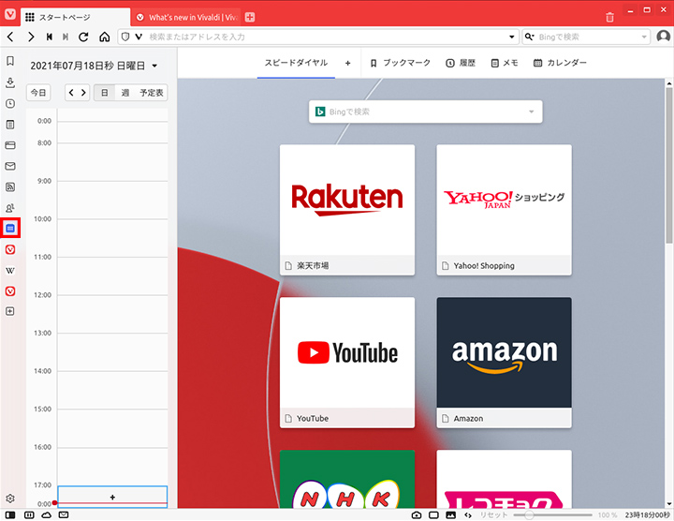Open Settings gear icon
This screenshot has width=674, height=521.
click(10, 499)
